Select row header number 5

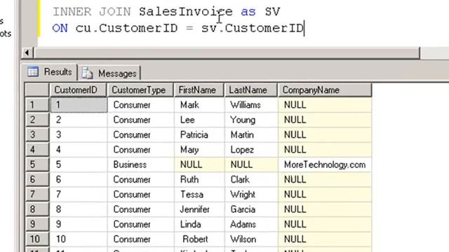[x=37, y=164]
